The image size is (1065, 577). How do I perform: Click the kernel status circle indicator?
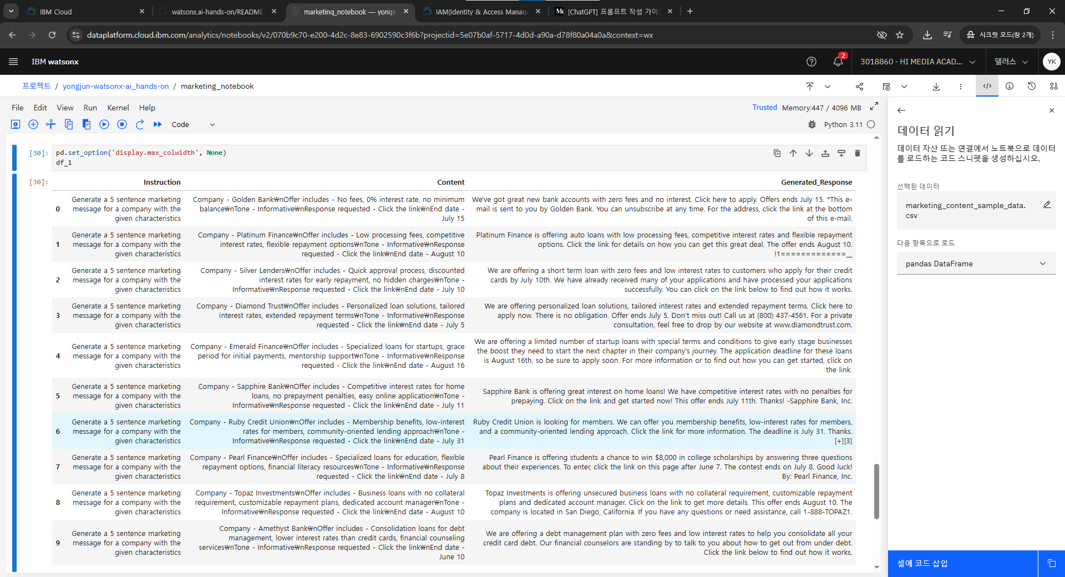[871, 125]
